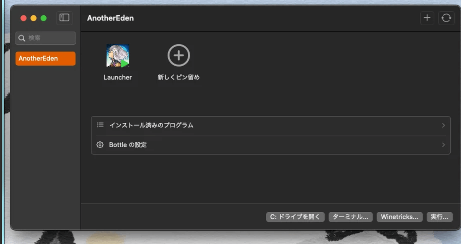Launch the Winetricks... button
Screen dimensions: 461x244
[x=400, y=217]
